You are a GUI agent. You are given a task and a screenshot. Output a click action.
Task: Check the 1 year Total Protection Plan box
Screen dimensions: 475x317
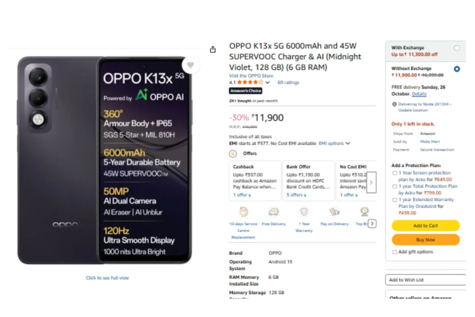[x=395, y=187]
